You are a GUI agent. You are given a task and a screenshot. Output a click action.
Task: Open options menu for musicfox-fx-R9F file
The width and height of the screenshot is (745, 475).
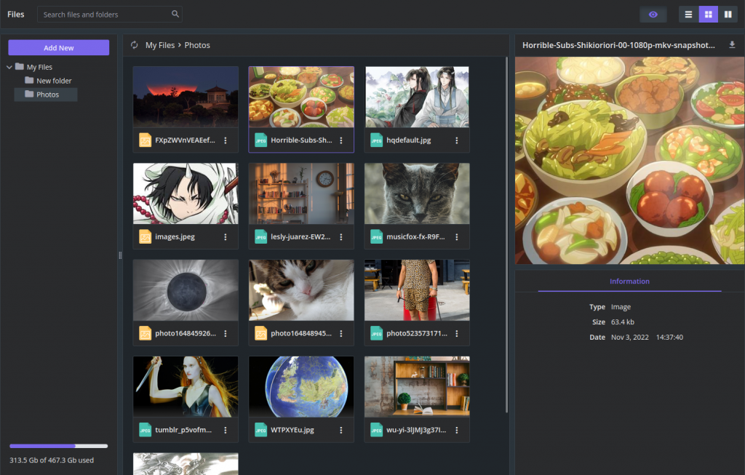[x=457, y=236]
